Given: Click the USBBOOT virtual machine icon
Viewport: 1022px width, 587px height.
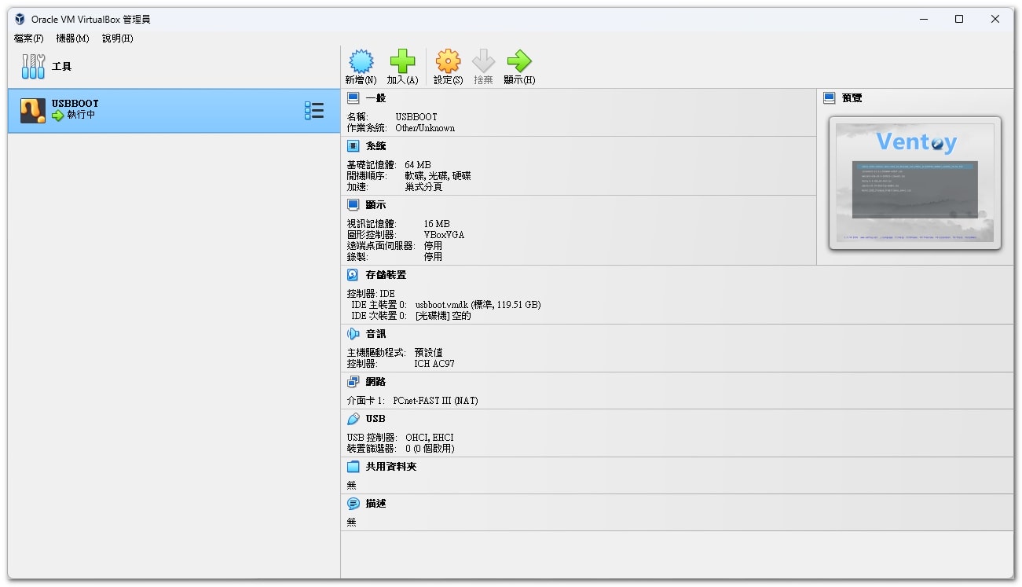Looking at the screenshot, I should (33, 111).
